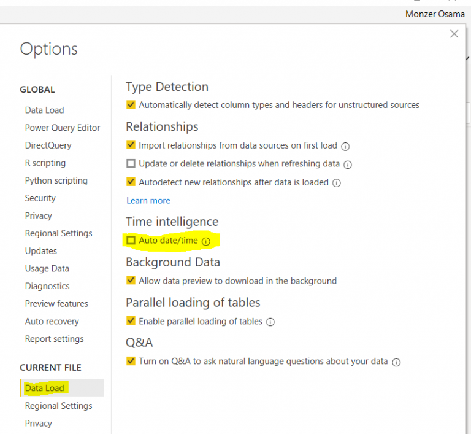Viewport: 471px width, 434px height.
Task: Click the Monzer Osama account name
Action: point(435,14)
